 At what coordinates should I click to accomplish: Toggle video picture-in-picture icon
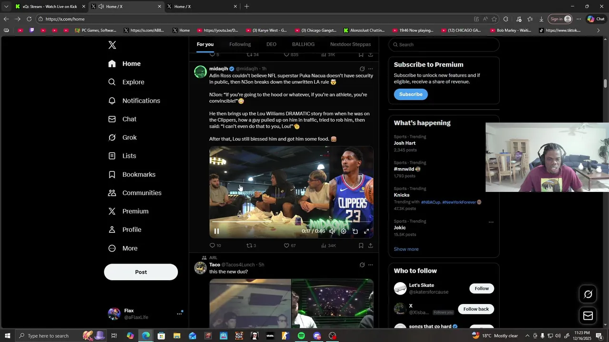(355, 231)
